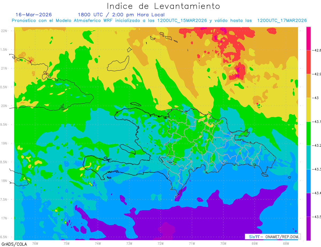The width and height of the screenshot is (321, 247).
Task: Click the '22N' latitude label
Action: pyautogui.click(x=5, y=31)
